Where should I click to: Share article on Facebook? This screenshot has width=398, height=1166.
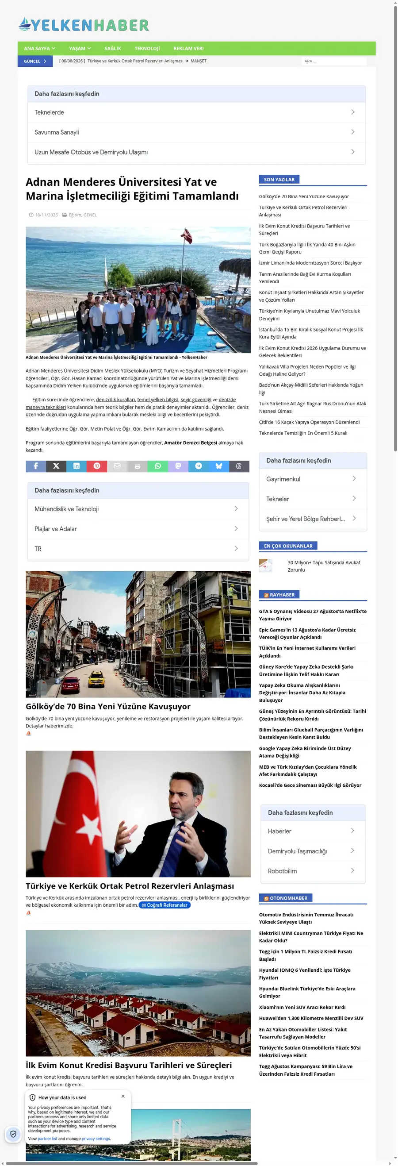point(36,466)
